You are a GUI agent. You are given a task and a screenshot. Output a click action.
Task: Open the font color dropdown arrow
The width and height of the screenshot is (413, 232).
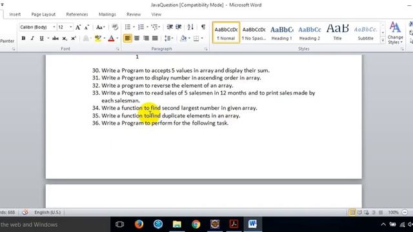[x=117, y=39]
